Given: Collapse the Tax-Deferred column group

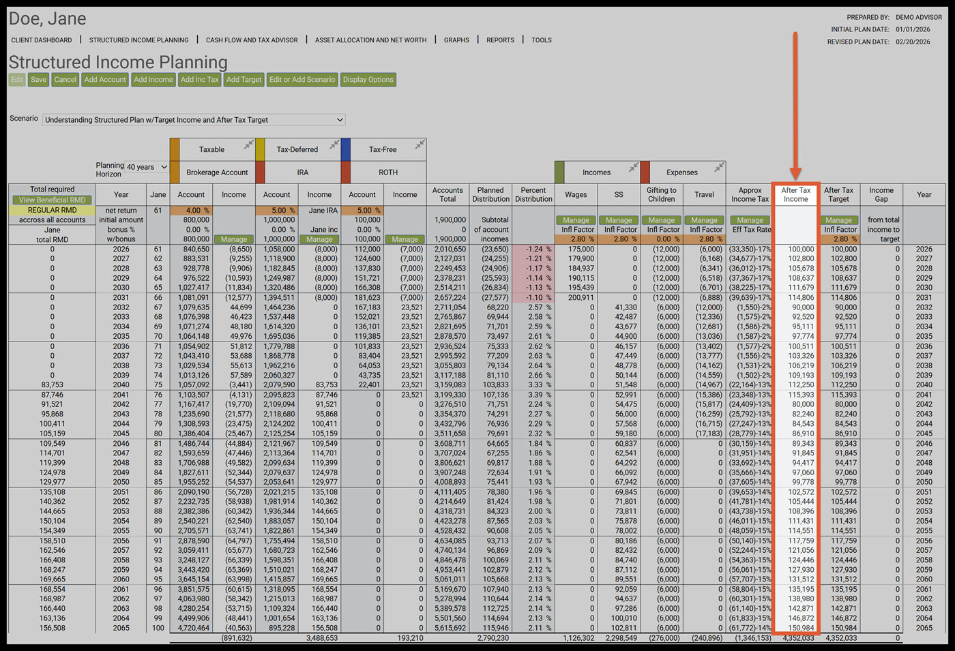Looking at the screenshot, I should coord(334,145).
